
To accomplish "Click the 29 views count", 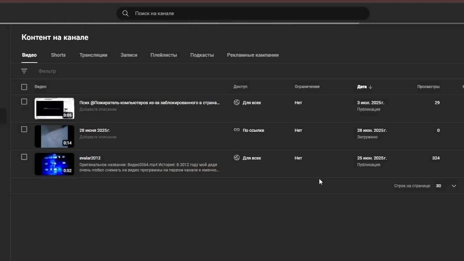I will [437, 103].
